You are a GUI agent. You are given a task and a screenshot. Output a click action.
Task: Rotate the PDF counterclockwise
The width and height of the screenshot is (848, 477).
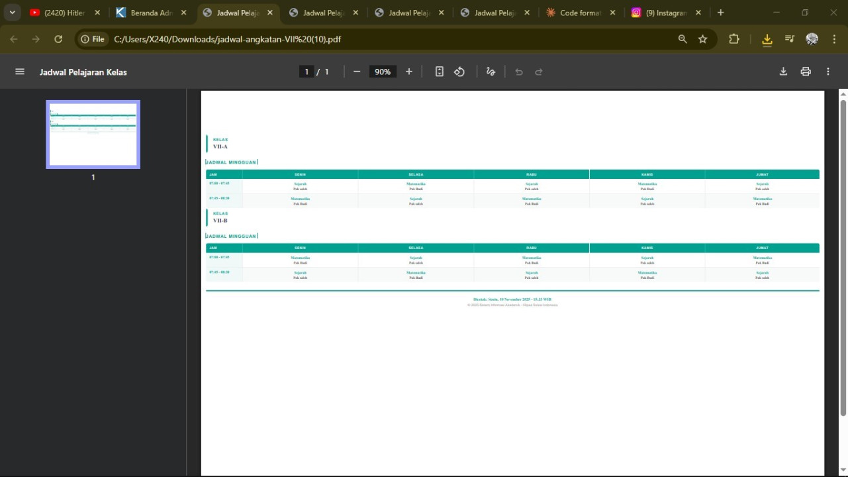459,72
